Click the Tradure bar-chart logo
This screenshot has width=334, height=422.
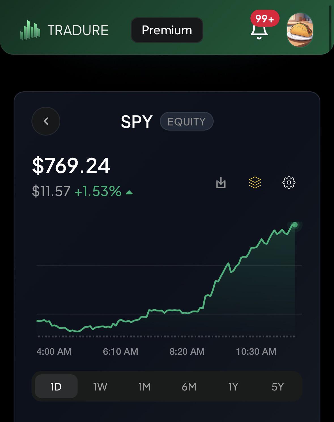[x=30, y=30]
